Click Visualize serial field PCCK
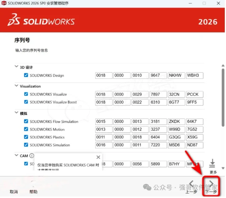The image size is (226, 198). 194,94
